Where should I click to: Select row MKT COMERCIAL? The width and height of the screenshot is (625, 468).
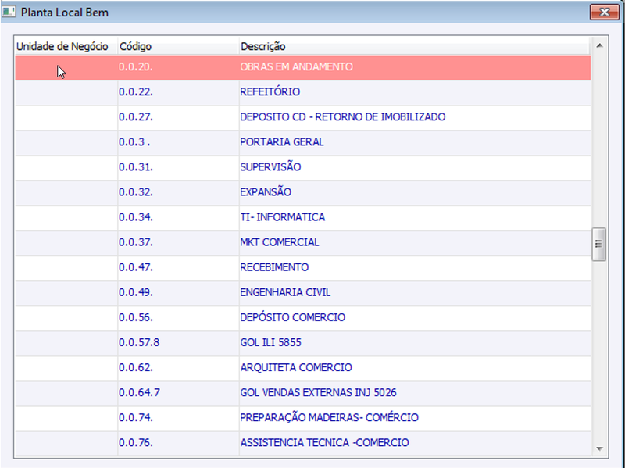303,242
